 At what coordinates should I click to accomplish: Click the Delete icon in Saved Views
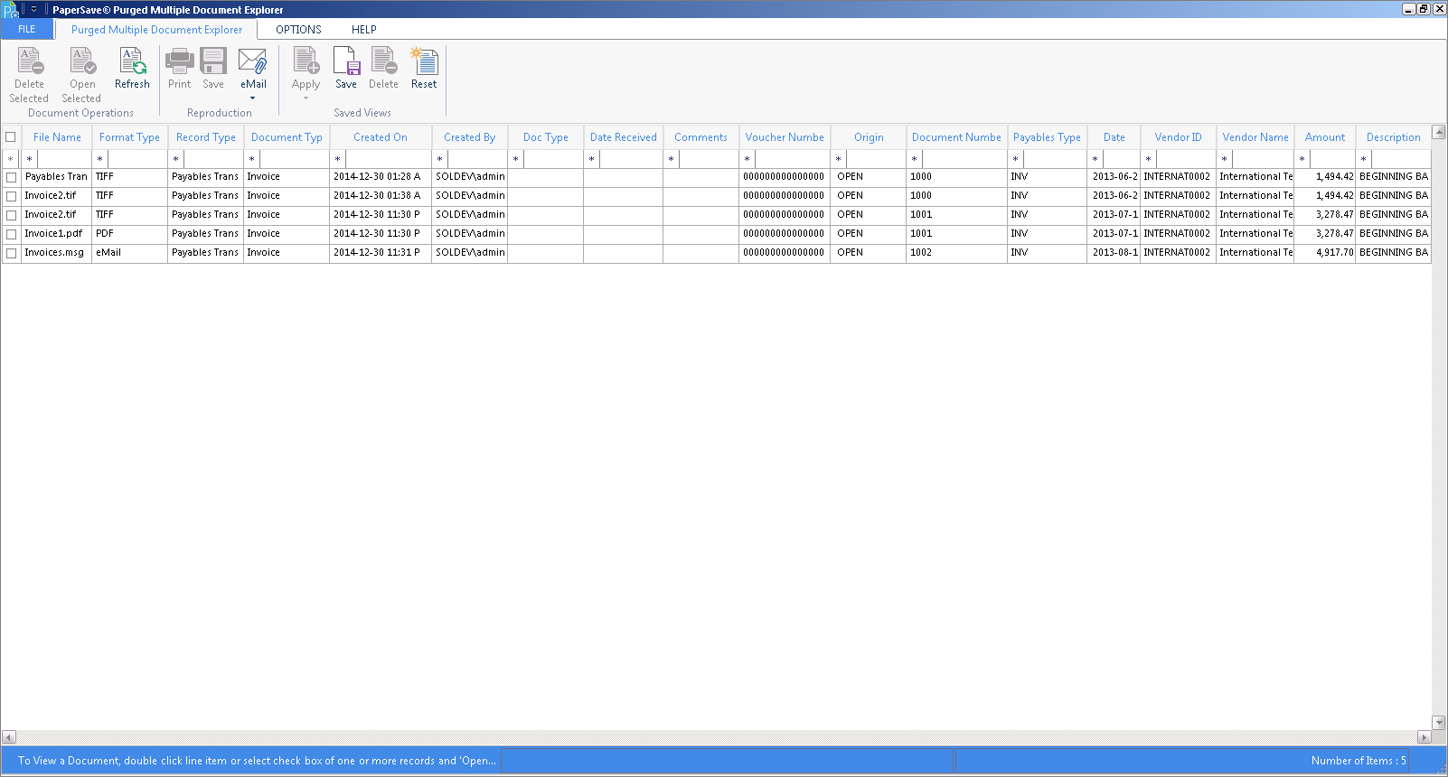pos(383,61)
